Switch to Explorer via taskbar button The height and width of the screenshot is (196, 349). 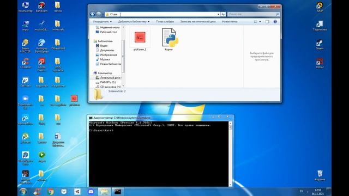104,192
